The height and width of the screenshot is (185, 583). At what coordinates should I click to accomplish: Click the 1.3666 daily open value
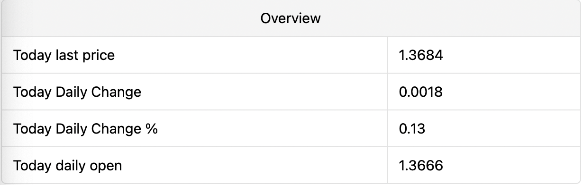click(421, 166)
